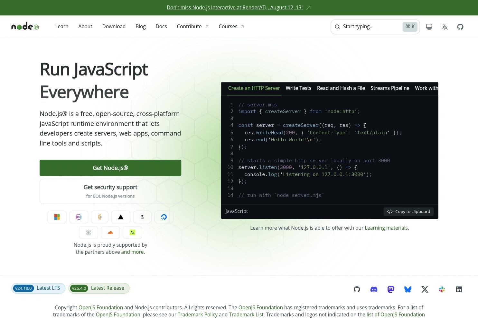
Task: Click the '// server.mjs' comment line
Action: click(x=258, y=105)
